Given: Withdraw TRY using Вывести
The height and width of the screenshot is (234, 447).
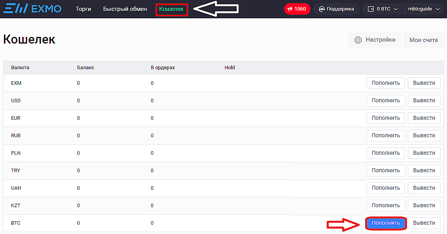Looking at the screenshot, I should [x=424, y=171].
